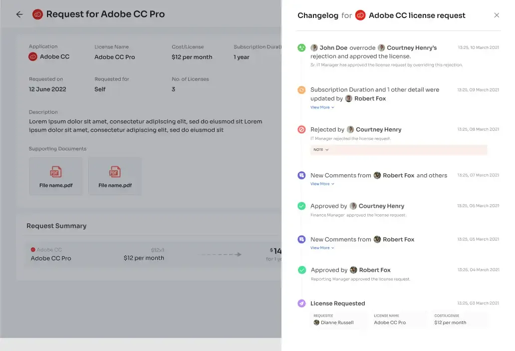515x351 pixels.
Task: Click Robert Fox avatar in Approved by entry
Action: 353,270
